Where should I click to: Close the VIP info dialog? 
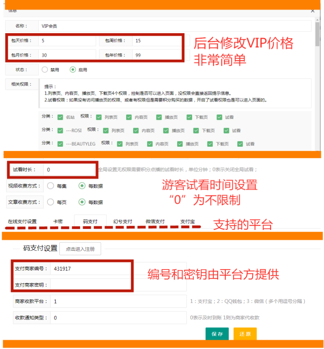pyautogui.click(x=312, y=11)
